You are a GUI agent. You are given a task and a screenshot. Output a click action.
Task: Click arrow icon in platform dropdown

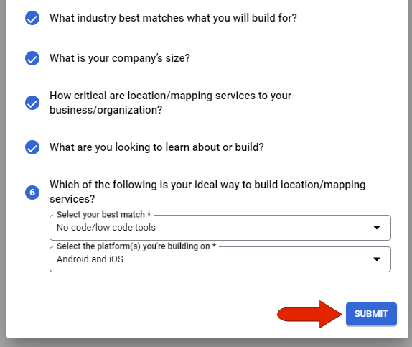point(377,259)
